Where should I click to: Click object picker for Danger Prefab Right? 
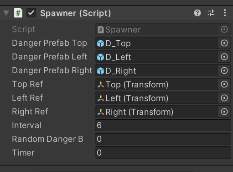[224, 70]
